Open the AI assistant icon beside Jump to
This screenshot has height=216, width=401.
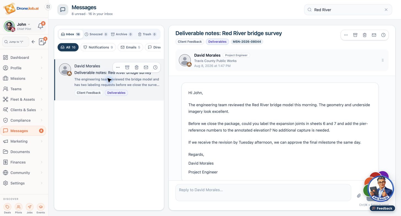tap(42, 42)
